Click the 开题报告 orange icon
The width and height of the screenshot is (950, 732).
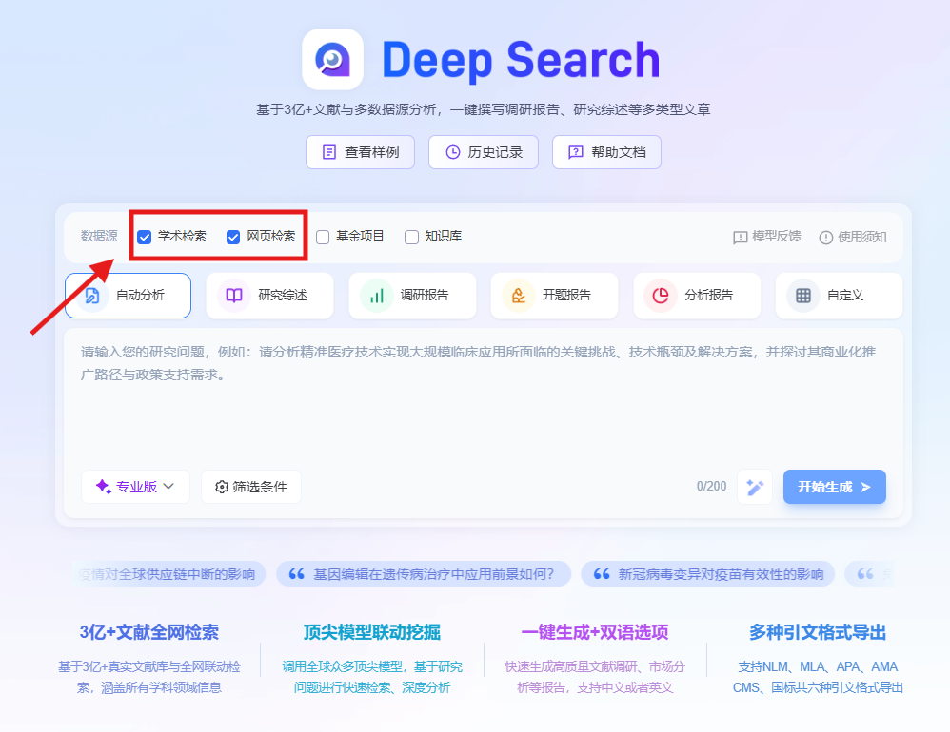coord(519,296)
